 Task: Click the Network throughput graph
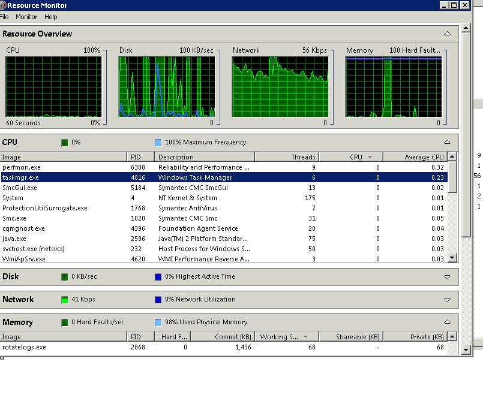[x=280, y=86]
